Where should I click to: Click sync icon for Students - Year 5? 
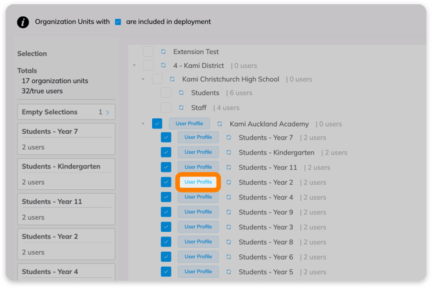point(229,271)
